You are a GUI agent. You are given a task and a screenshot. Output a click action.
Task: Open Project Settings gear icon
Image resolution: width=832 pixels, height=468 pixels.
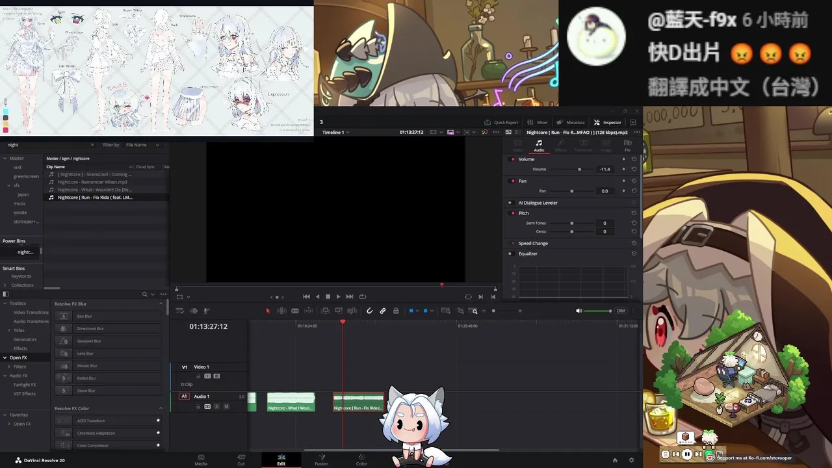tap(631, 460)
